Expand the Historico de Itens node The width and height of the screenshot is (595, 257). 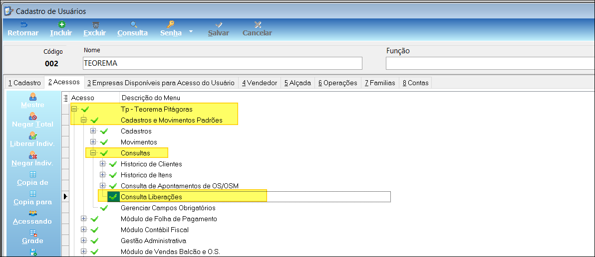[102, 175]
